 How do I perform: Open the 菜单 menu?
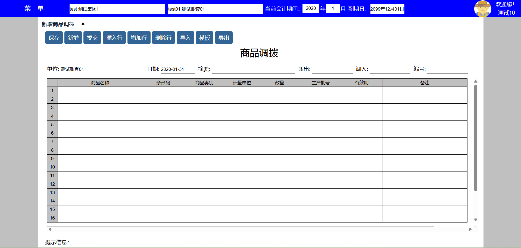(x=34, y=9)
